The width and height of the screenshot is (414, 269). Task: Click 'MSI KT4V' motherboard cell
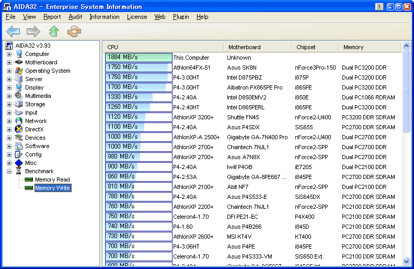pos(239,237)
